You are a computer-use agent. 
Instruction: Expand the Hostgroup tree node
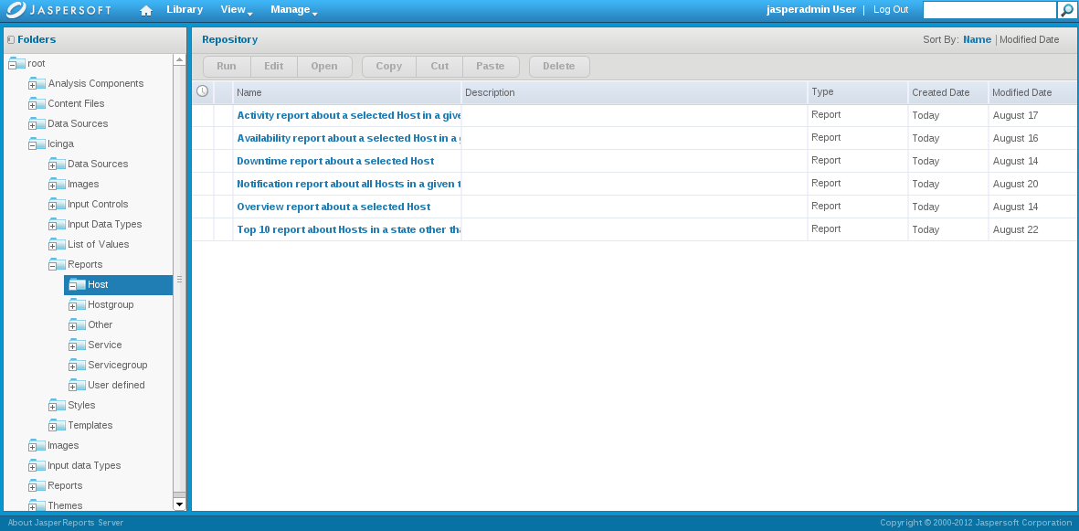(72, 304)
